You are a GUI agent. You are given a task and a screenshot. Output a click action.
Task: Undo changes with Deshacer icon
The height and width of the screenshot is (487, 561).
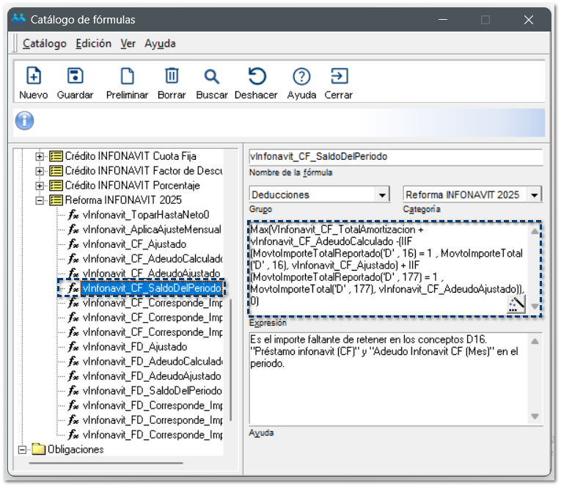tap(257, 76)
